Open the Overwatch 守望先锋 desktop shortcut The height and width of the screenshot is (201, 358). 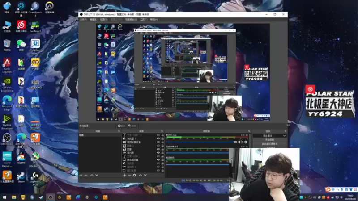coord(49,8)
